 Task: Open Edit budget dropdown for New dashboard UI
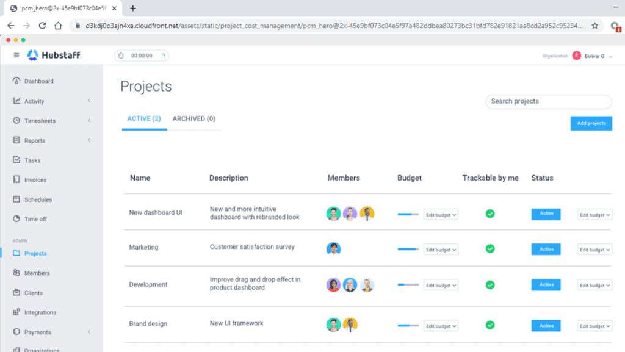[441, 214]
